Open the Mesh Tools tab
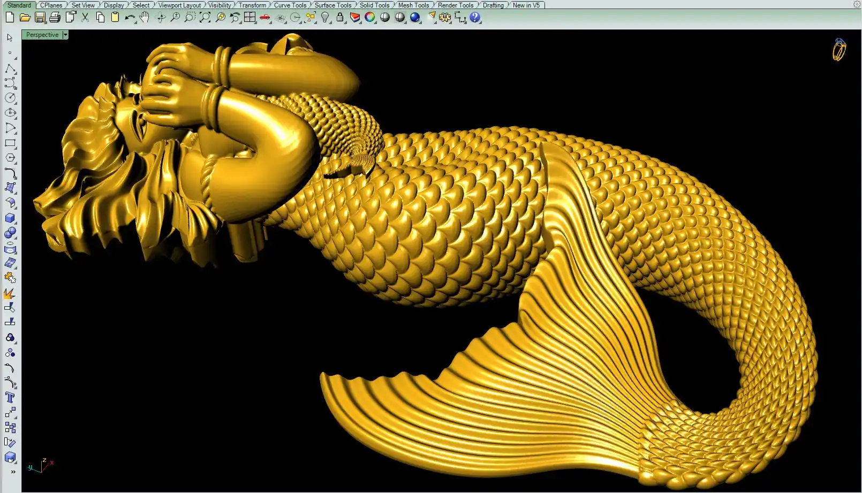 coord(413,5)
